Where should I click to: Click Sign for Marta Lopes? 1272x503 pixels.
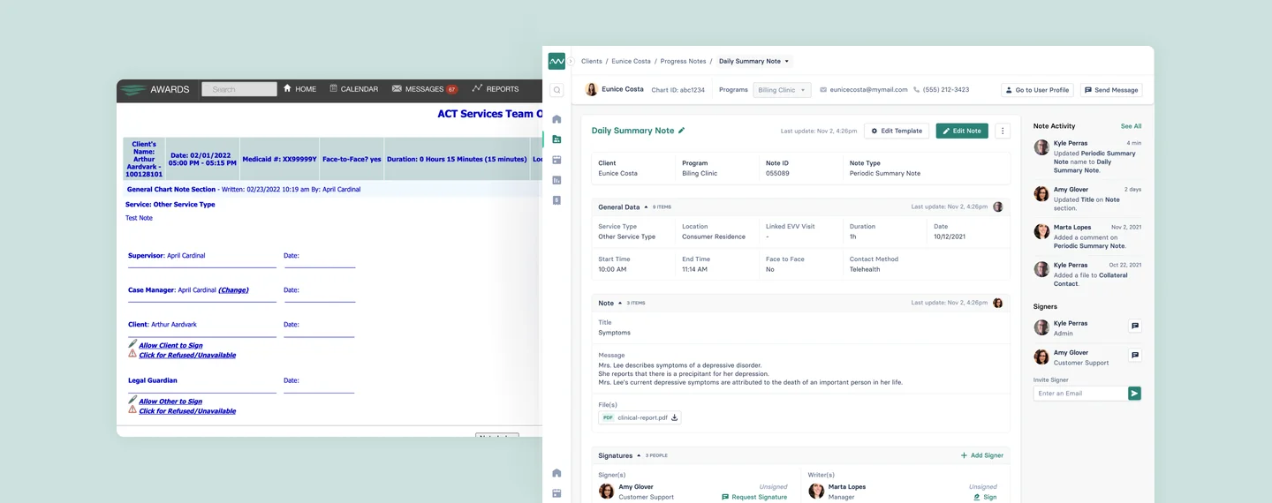(x=985, y=497)
